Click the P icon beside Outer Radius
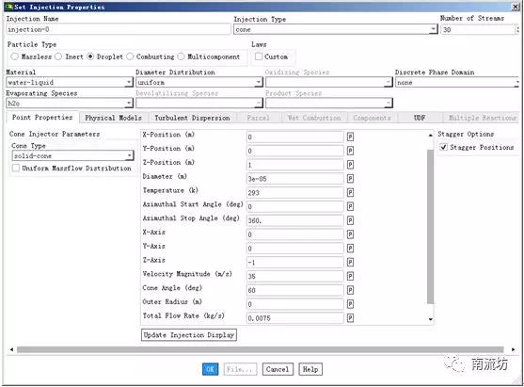The width and height of the screenshot is (524, 387). pyautogui.click(x=350, y=304)
